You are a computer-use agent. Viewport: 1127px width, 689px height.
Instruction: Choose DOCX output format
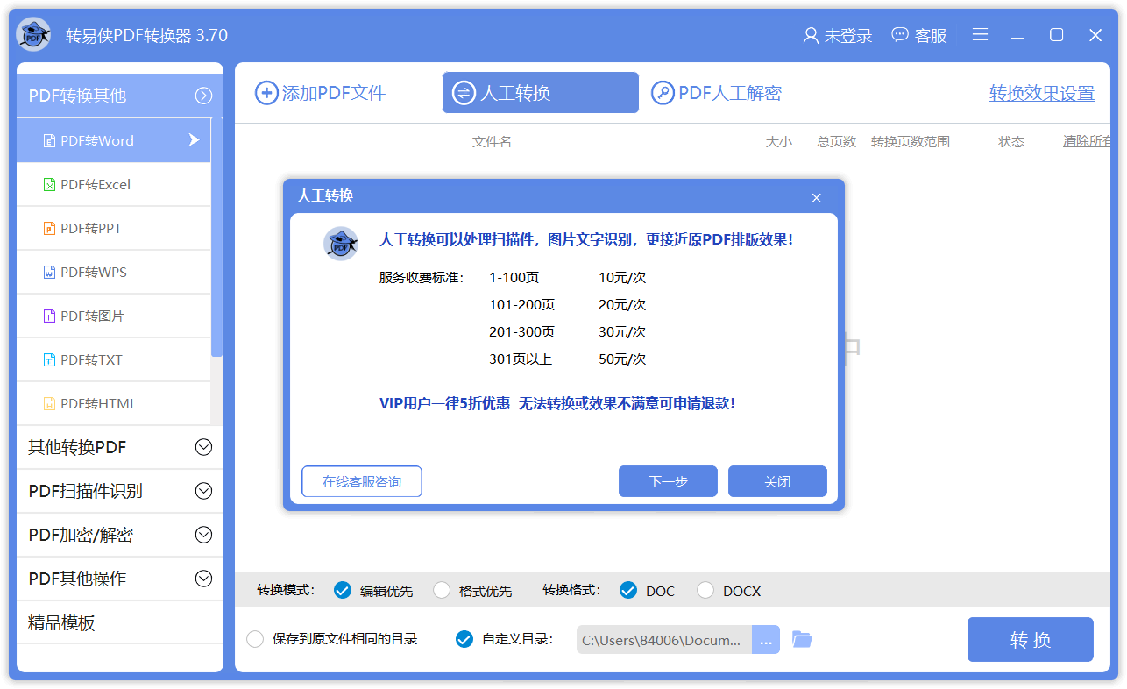coord(705,590)
